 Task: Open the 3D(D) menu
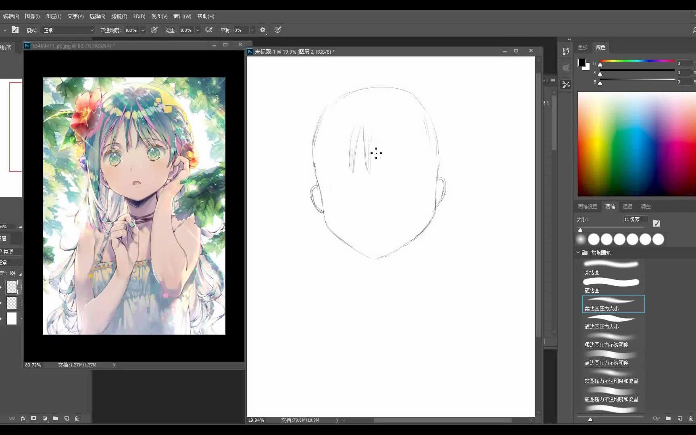pyautogui.click(x=139, y=16)
